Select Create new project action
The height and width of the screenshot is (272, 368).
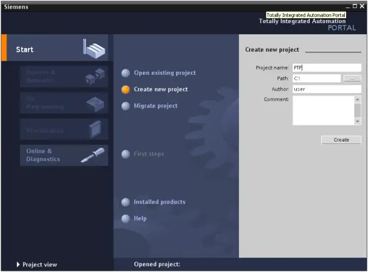click(161, 89)
